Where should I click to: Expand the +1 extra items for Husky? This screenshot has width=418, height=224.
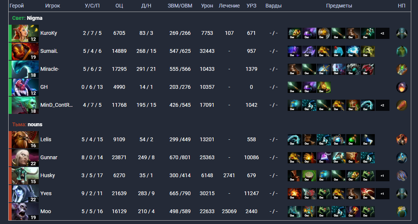point(382,176)
